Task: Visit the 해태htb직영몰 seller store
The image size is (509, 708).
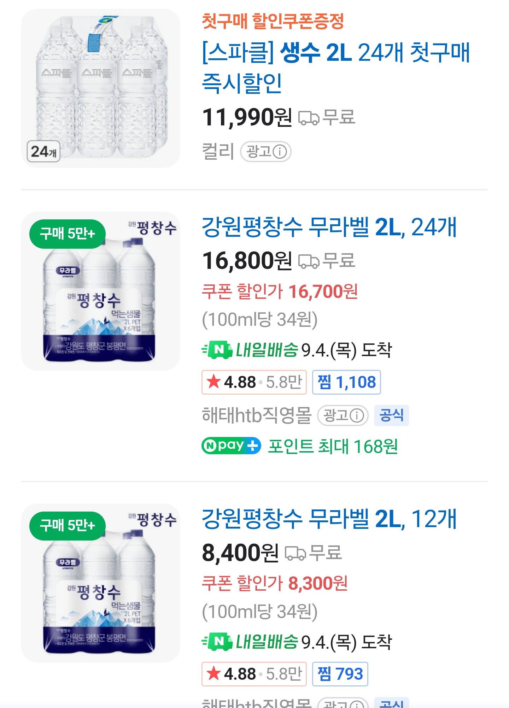Action: point(256,415)
